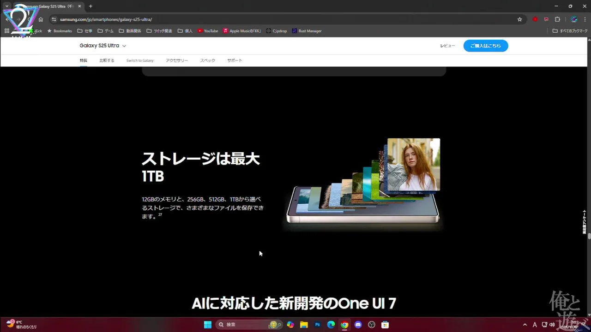Open the すべてのブックマーク folder
The width and height of the screenshot is (591, 332).
(x=570, y=31)
